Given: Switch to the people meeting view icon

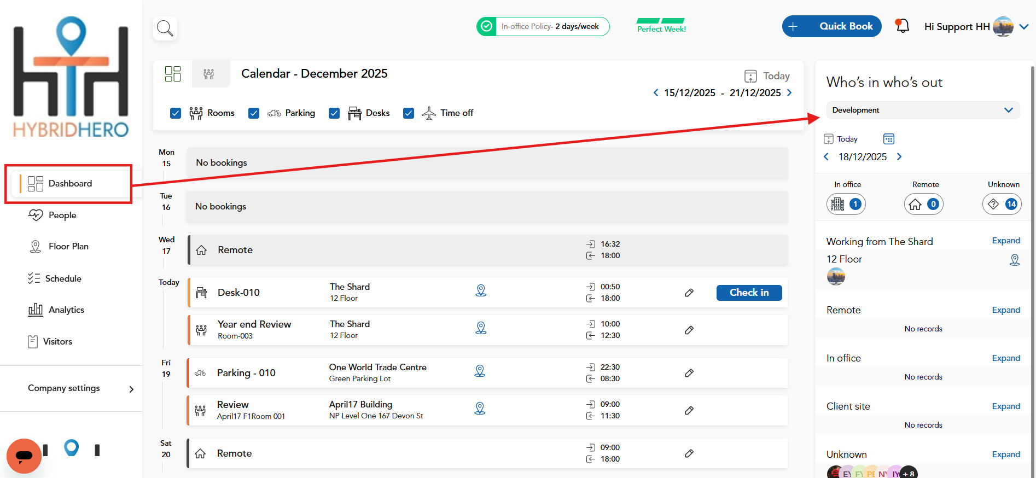Looking at the screenshot, I should click(x=209, y=74).
